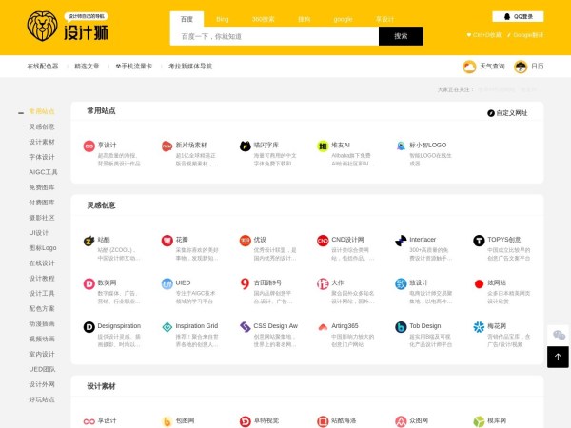This screenshot has height=428, width=571.
Task: Switch to the Bing search tab
Action: coord(223,19)
